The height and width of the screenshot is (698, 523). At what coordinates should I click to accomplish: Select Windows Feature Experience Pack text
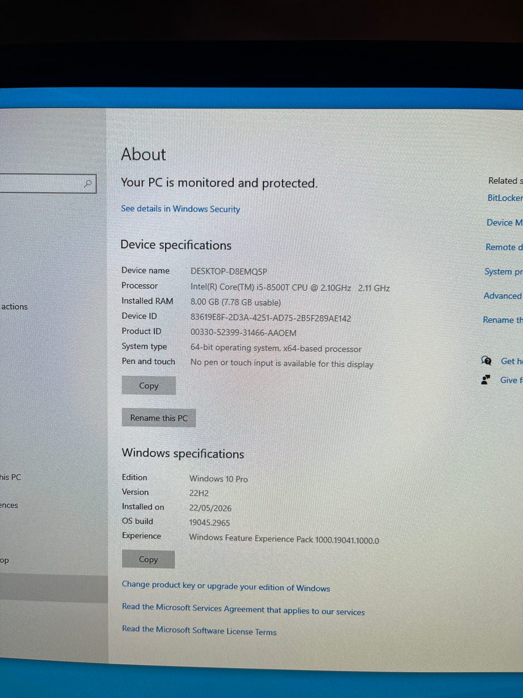coord(284,539)
